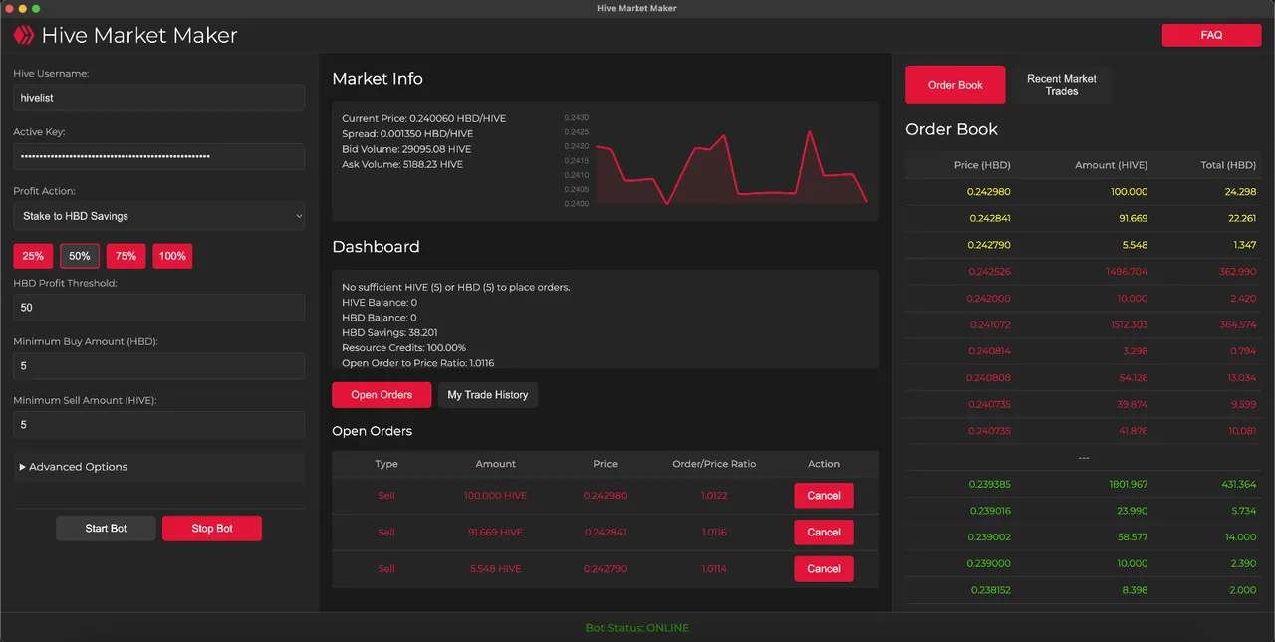Switch to Recent Market Trades tab

pyautogui.click(x=1062, y=85)
